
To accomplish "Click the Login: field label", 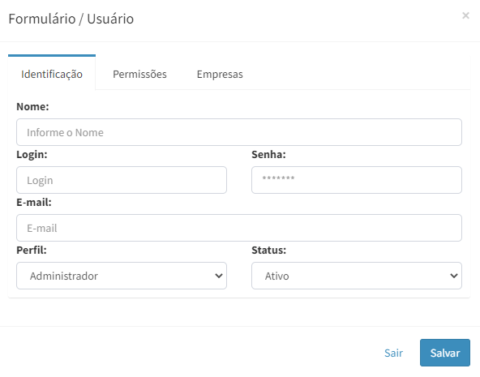I will [x=32, y=154].
